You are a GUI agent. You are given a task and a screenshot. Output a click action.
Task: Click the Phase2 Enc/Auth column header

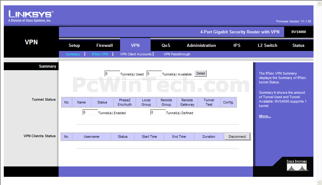[x=125, y=102]
